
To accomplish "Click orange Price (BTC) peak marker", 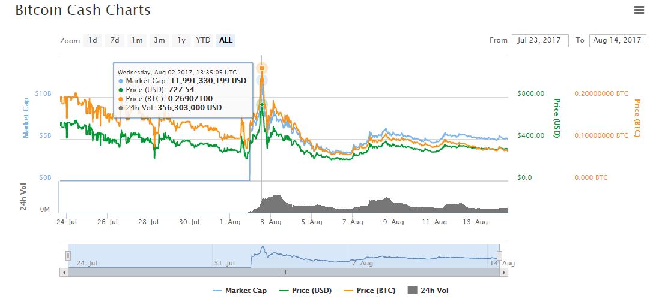I will [262, 68].
